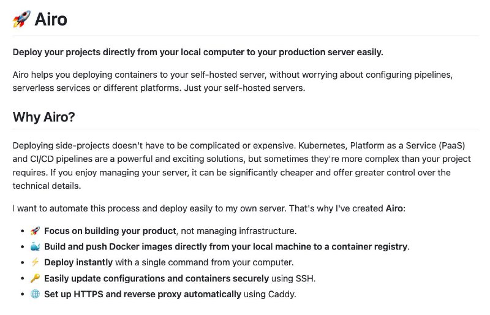The image size is (490, 315).
Task: Click the Why Airo? section heading
Action: pos(43,117)
